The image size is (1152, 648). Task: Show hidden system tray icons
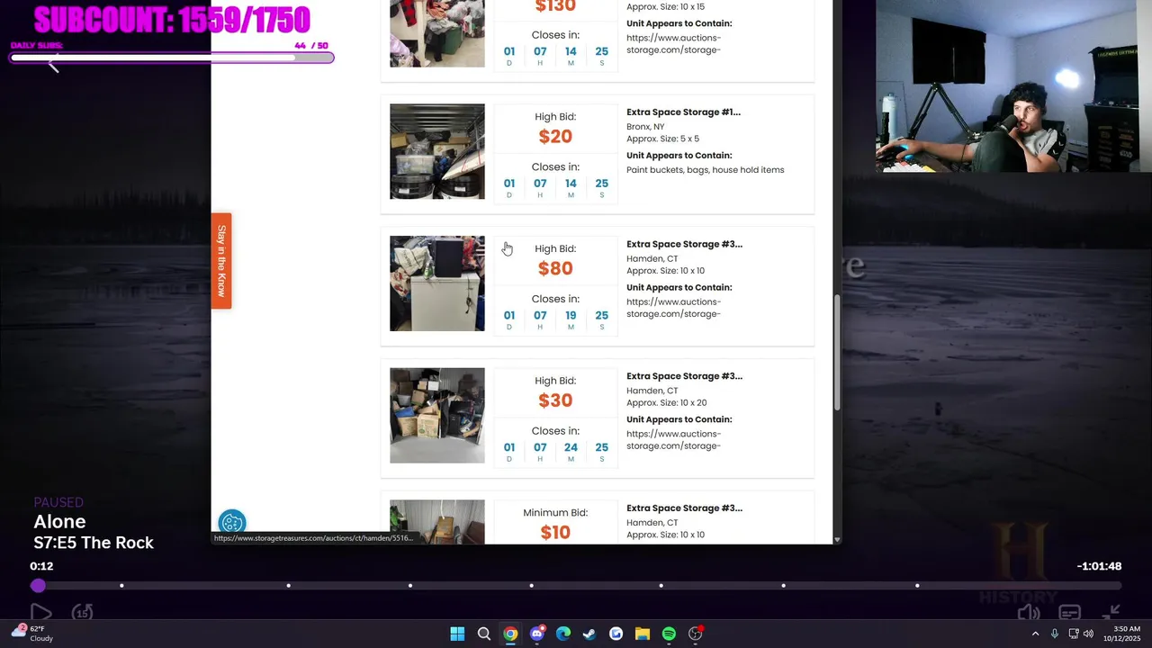[x=1035, y=634]
